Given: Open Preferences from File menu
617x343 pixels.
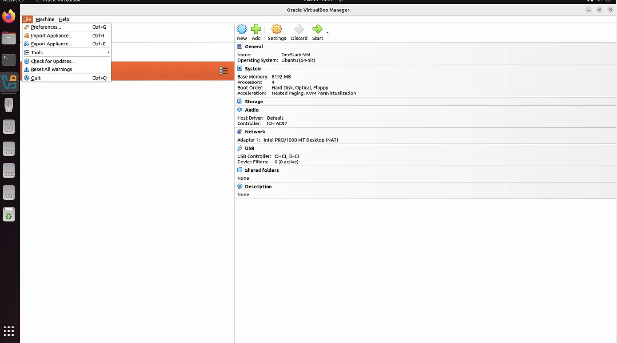Looking at the screenshot, I should click(x=66, y=27).
